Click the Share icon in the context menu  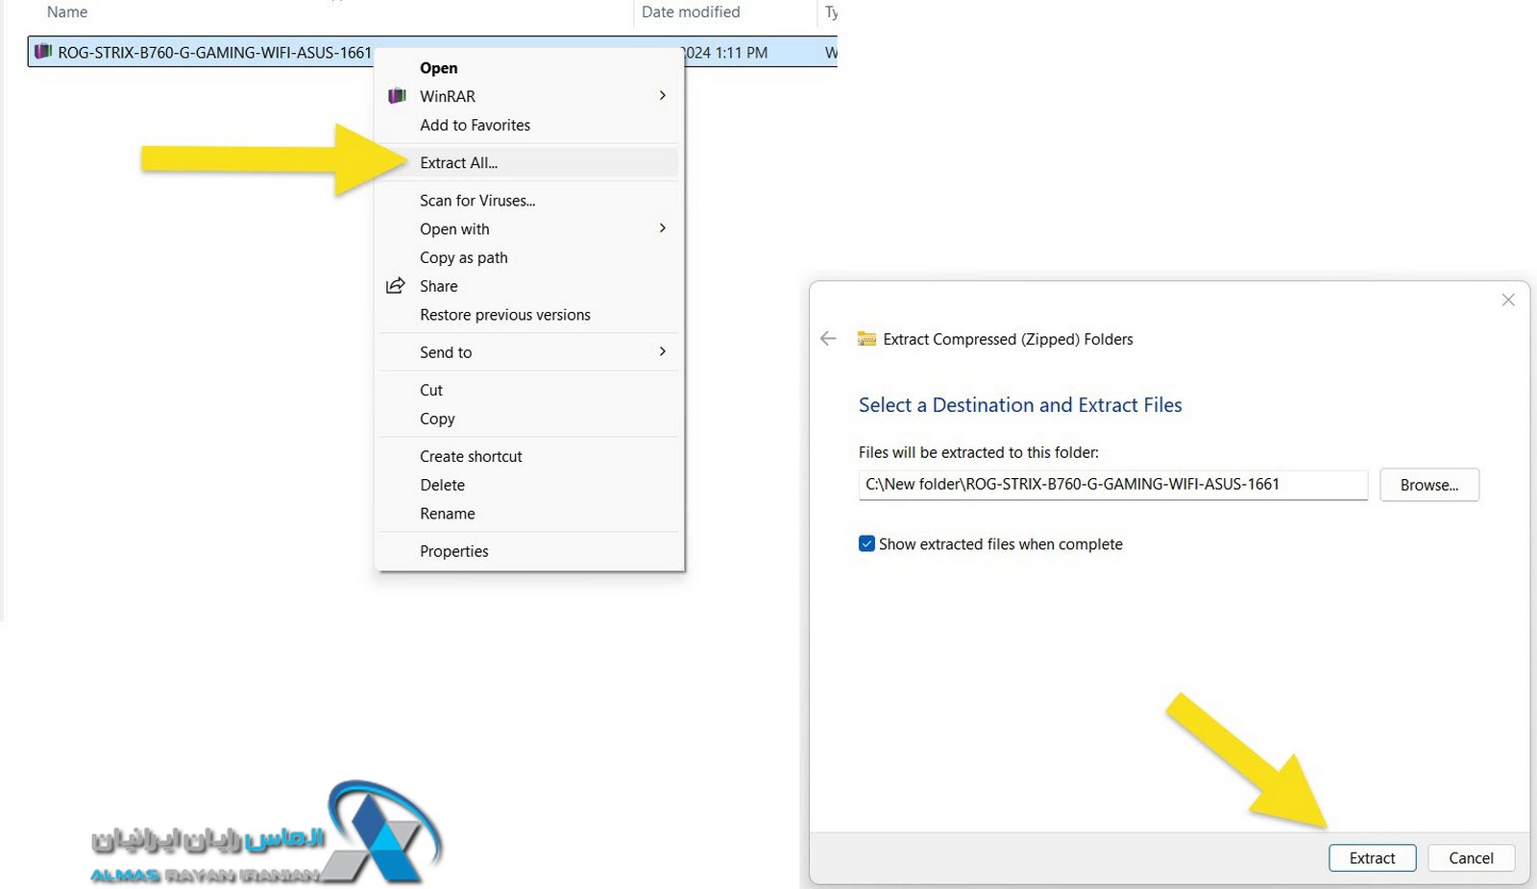396,286
